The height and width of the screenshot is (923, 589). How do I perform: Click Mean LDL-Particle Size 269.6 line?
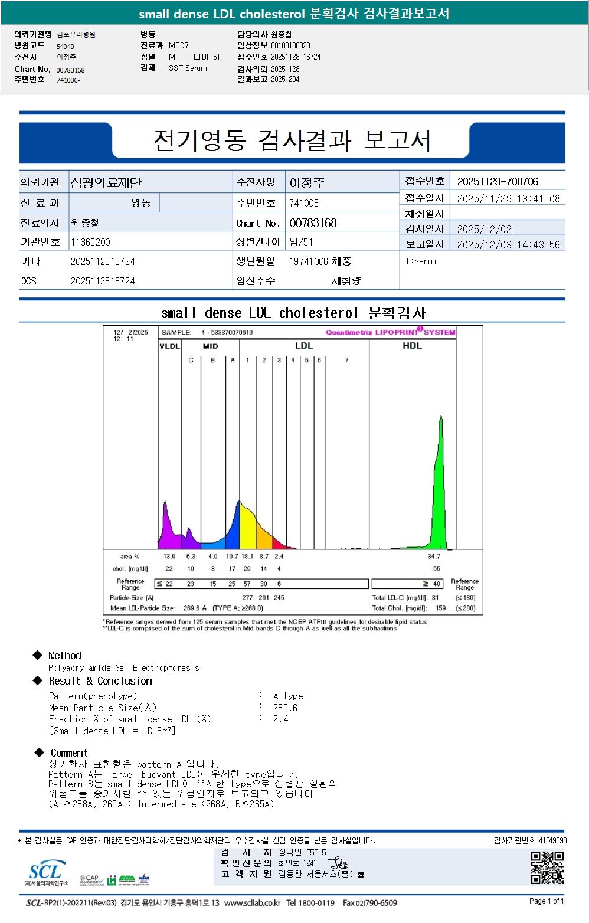186,608
